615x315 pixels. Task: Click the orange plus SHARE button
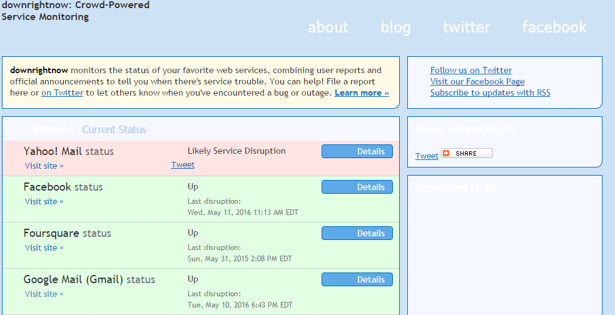click(467, 153)
